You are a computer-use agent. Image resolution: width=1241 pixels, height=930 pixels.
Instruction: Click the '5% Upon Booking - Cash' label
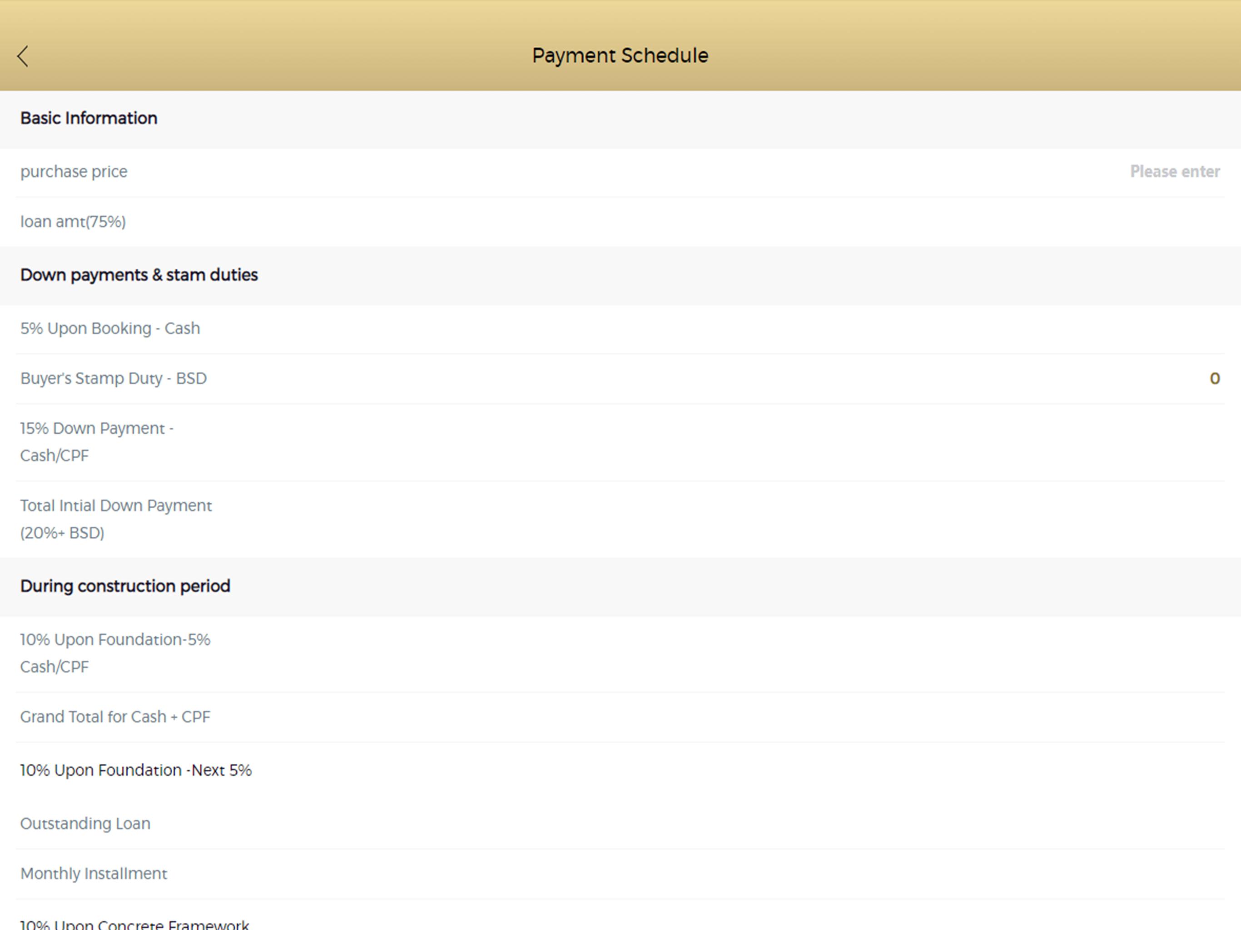[x=110, y=328]
